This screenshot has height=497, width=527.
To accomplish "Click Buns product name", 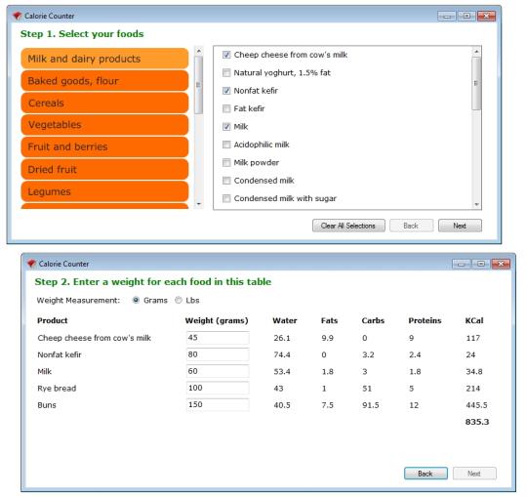I will pos(47,405).
